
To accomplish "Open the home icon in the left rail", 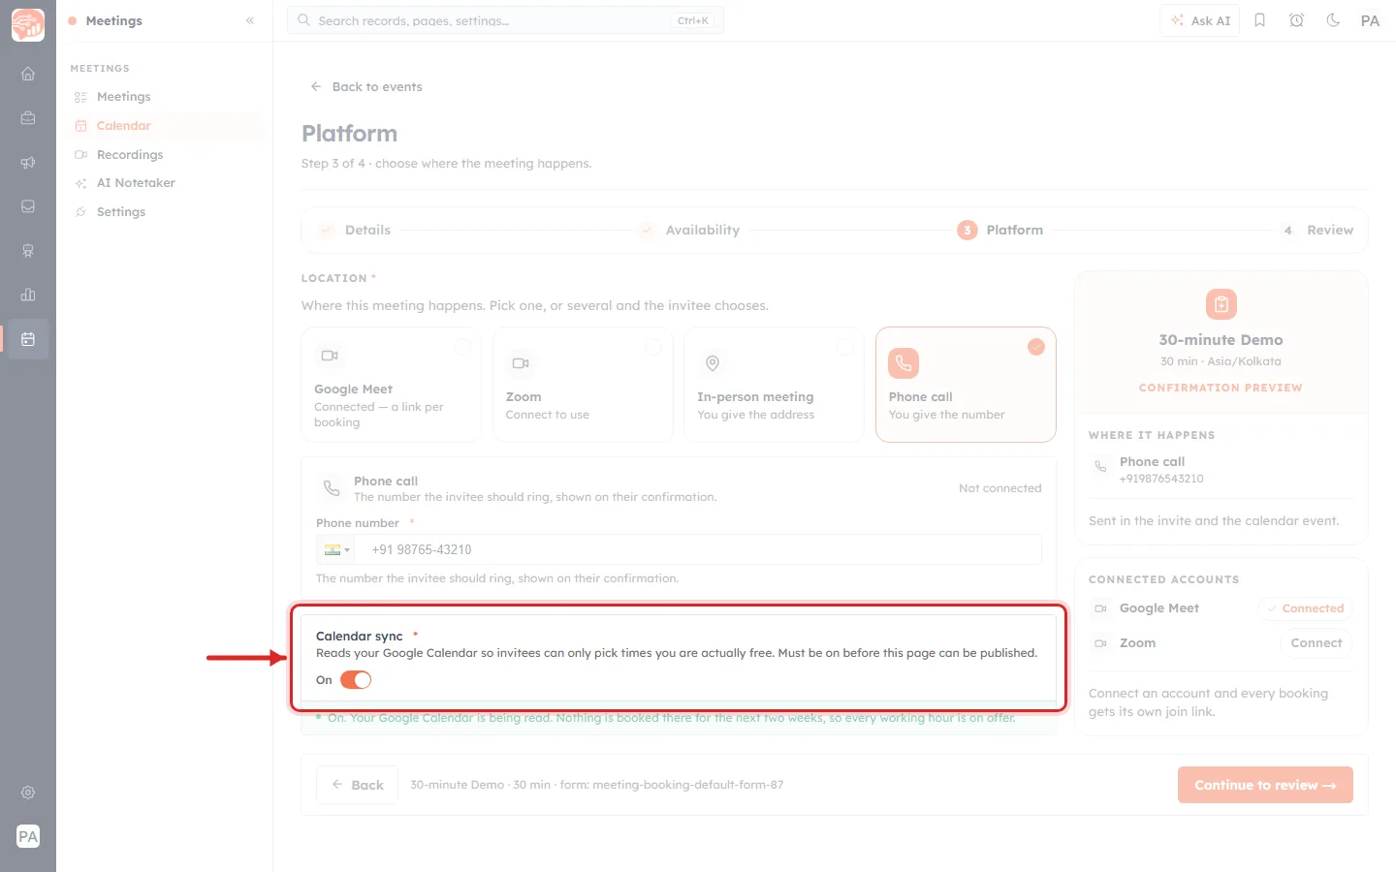I will [28, 74].
